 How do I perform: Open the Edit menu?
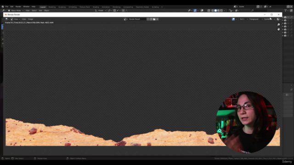tap(12, 6)
